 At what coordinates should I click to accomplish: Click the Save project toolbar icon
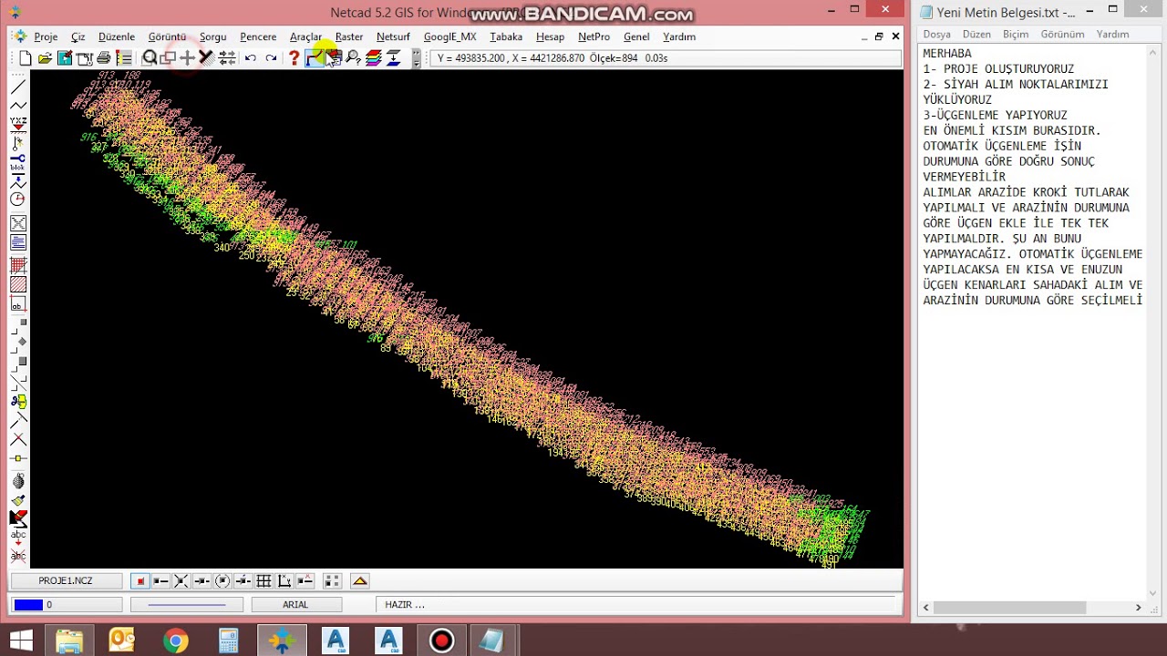click(x=65, y=58)
